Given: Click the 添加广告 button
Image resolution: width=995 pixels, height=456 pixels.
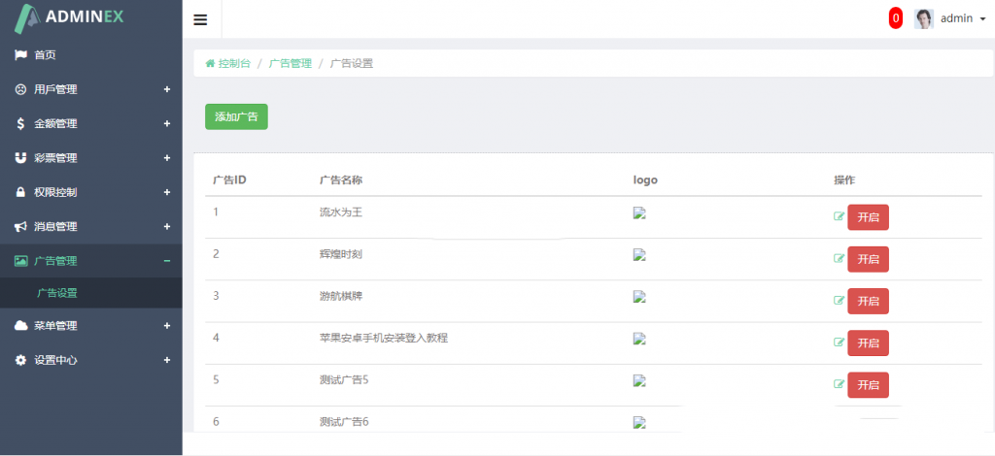Looking at the screenshot, I should (x=236, y=116).
